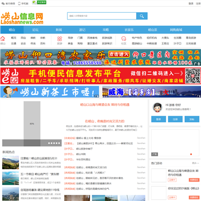Click the magnifier search button
Image resolution: width=201 pixels, height=201 pixels.
tap(142, 16)
